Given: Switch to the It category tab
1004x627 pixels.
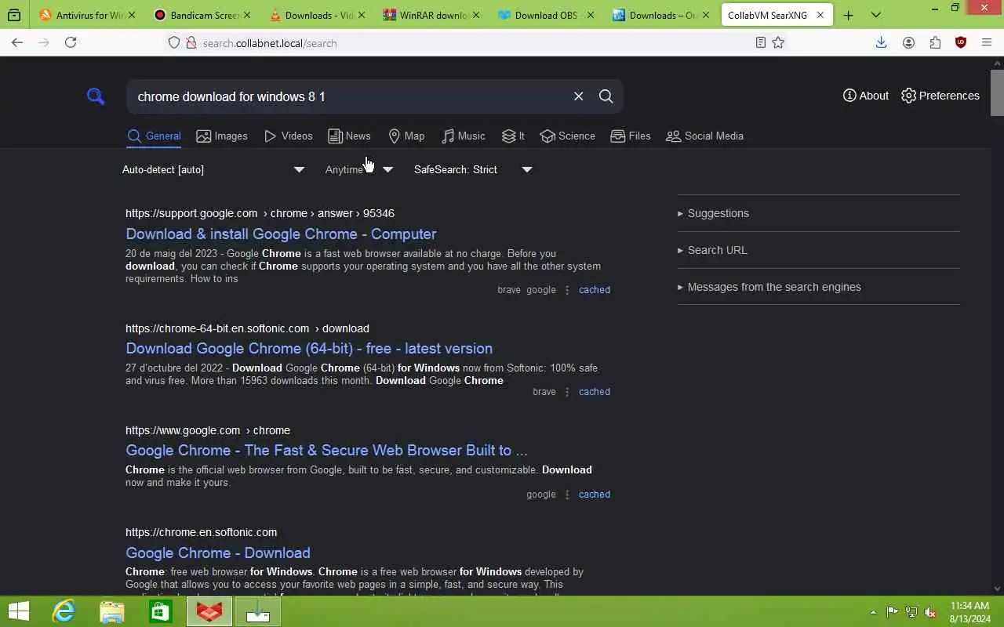Looking at the screenshot, I should [x=514, y=136].
